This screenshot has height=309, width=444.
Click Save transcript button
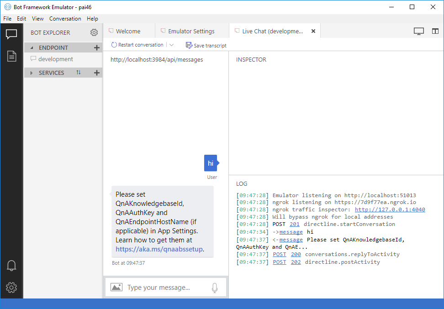[x=206, y=45]
